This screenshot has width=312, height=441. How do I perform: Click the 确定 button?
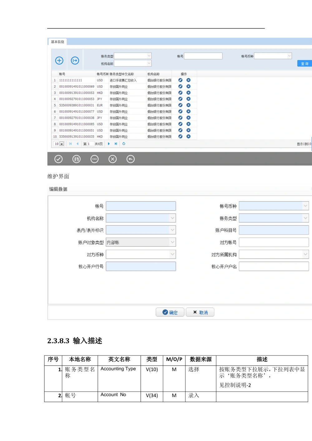pos(170,312)
